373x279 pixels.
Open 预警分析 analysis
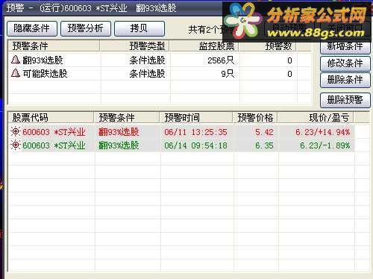point(86,28)
